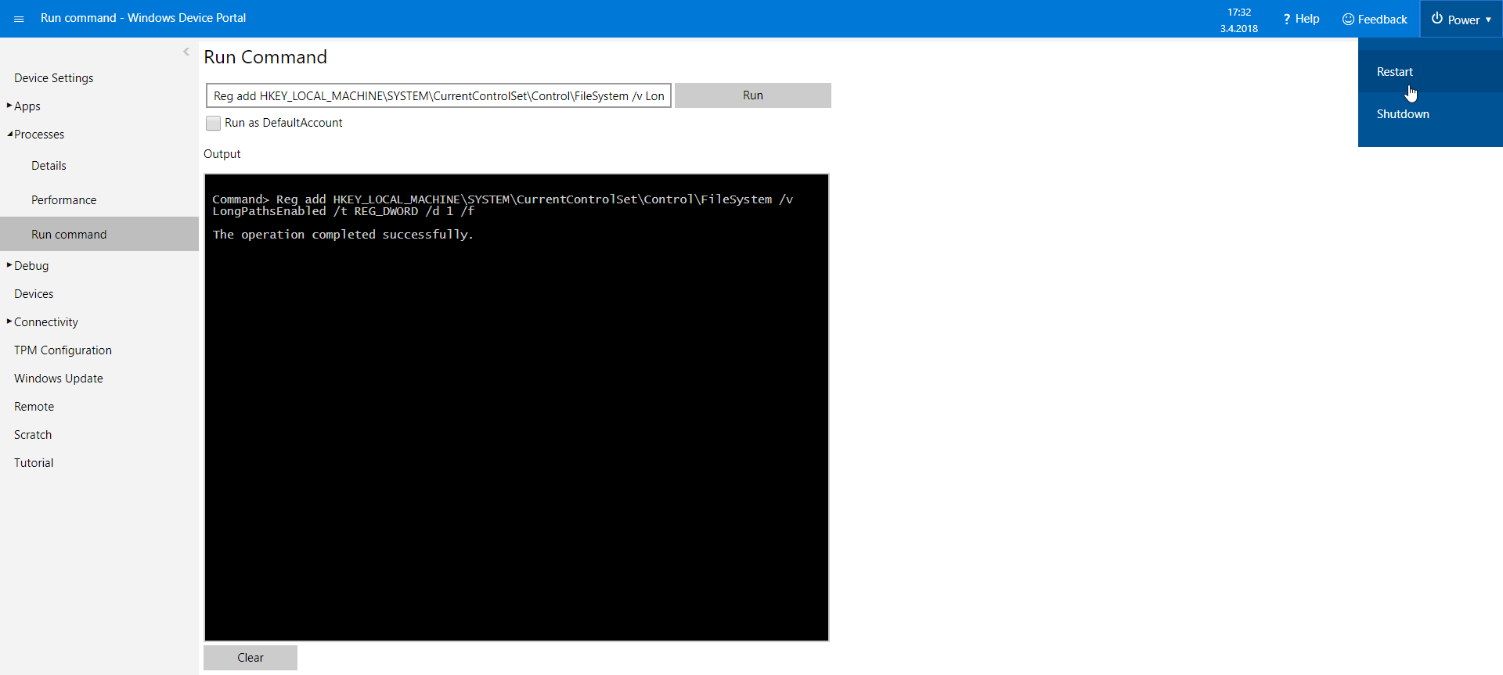
Task: Click the 'operation completed successfully' output text
Action: coord(343,235)
